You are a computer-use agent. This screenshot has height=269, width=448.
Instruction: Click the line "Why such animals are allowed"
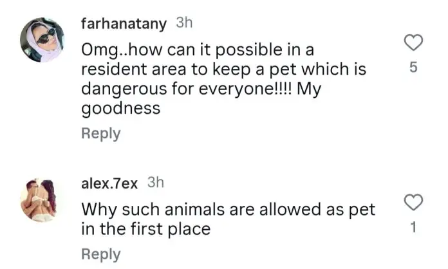point(229,209)
